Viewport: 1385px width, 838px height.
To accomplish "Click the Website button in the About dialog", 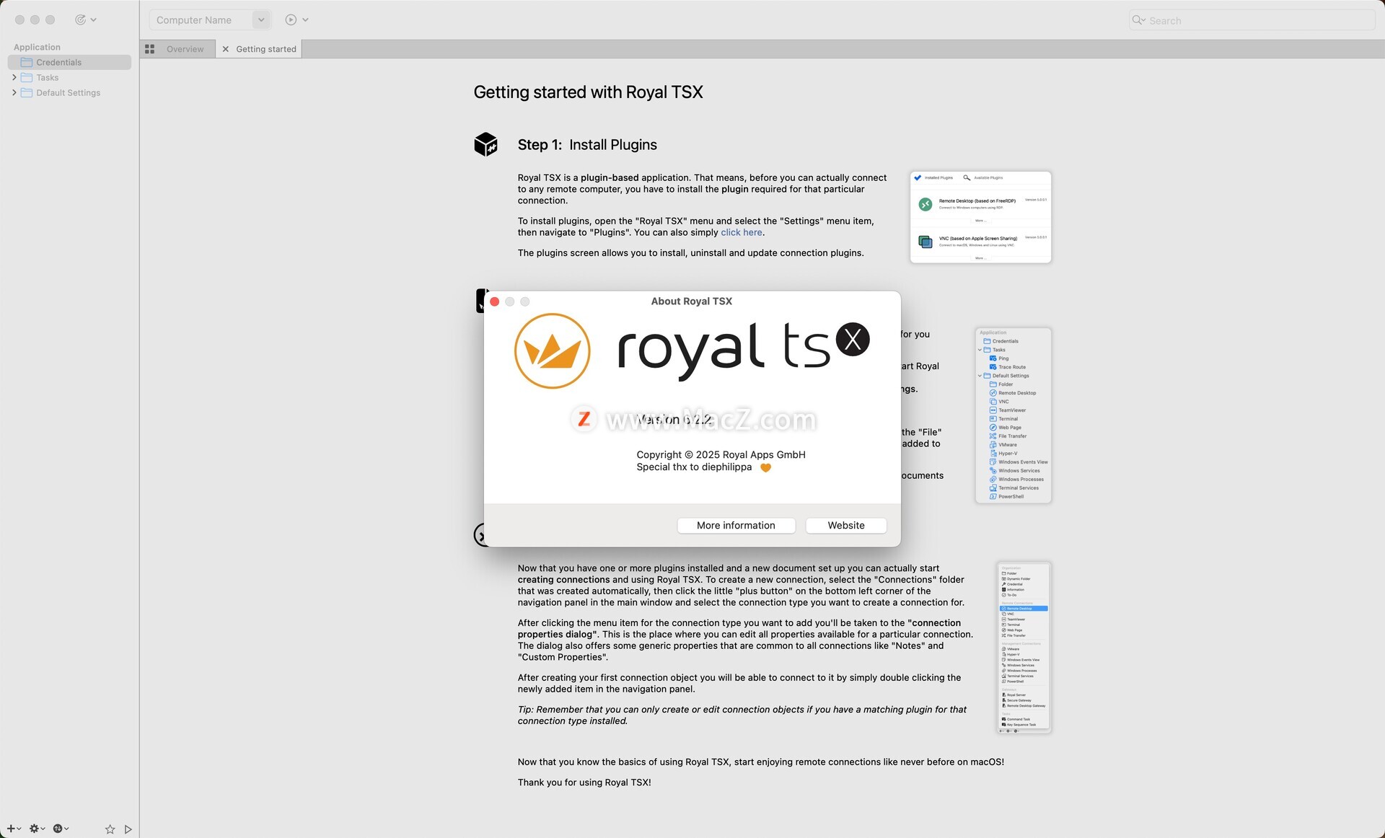I will click(x=846, y=526).
